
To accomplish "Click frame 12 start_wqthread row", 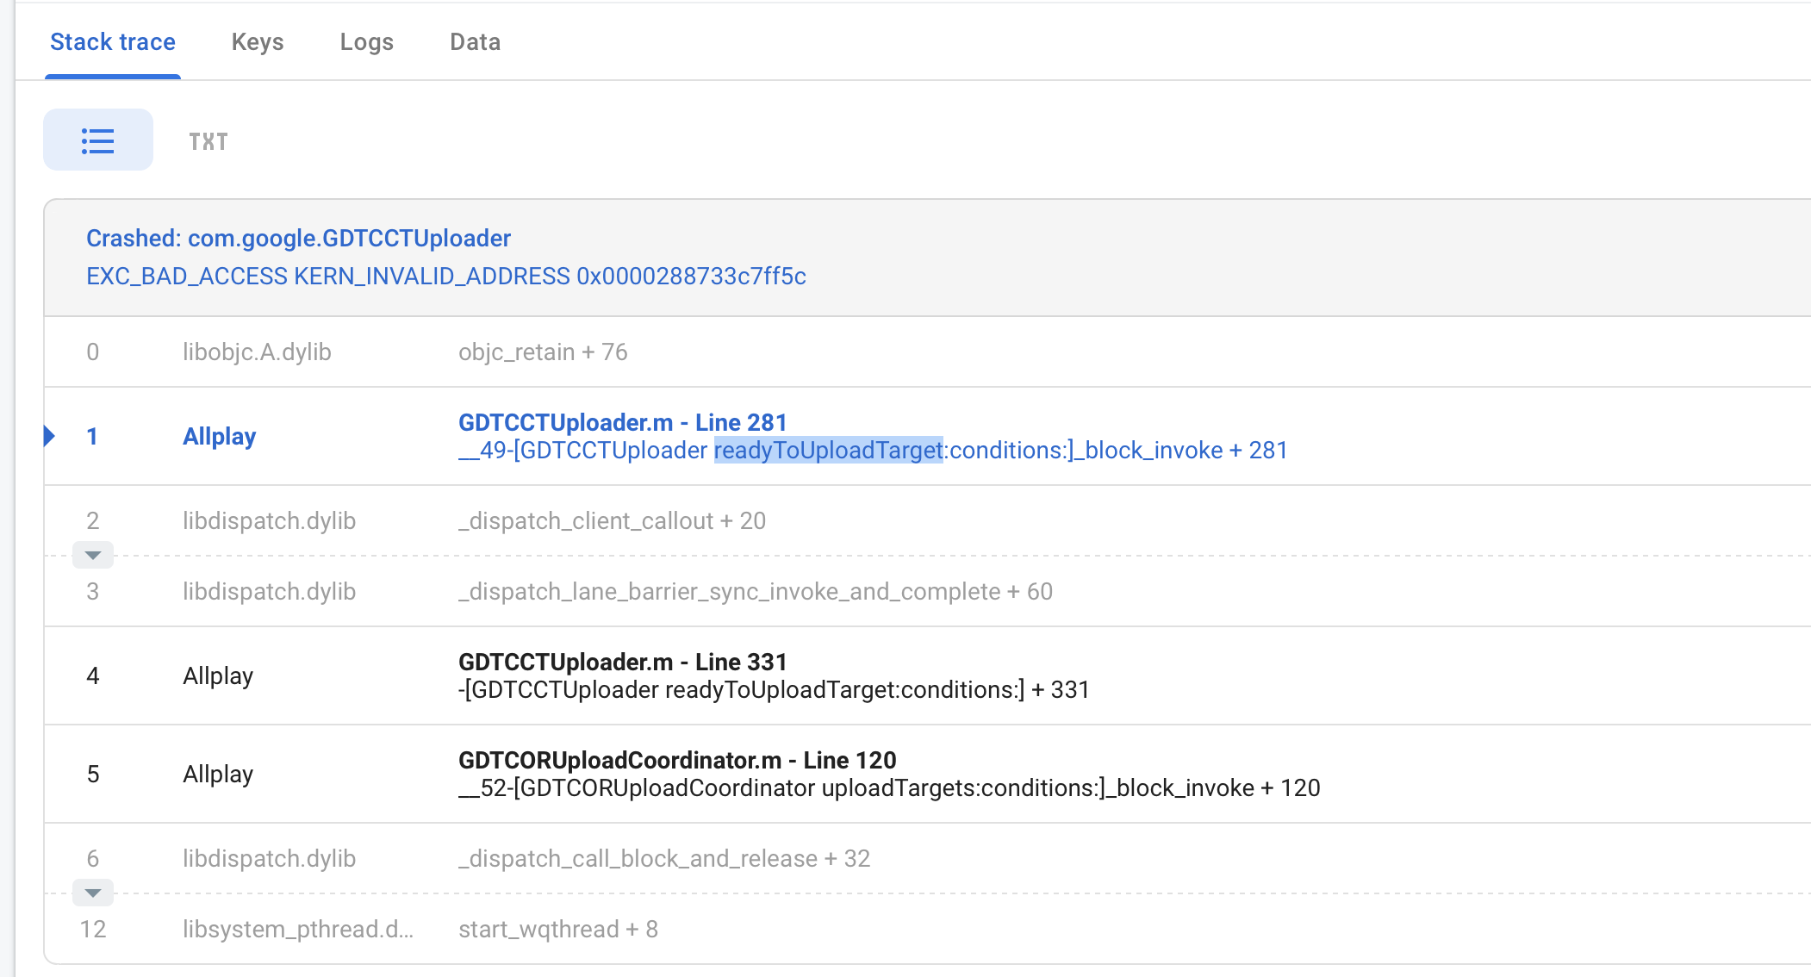I will click(557, 929).
